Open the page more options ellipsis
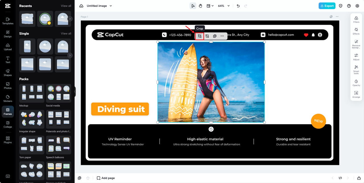 [x=337, y=17]
